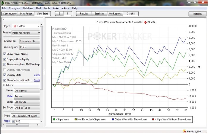Open the PokerTracker+ menu
Image resolution: width=208 pixels, height=134 pixels.
click(61, 8)
